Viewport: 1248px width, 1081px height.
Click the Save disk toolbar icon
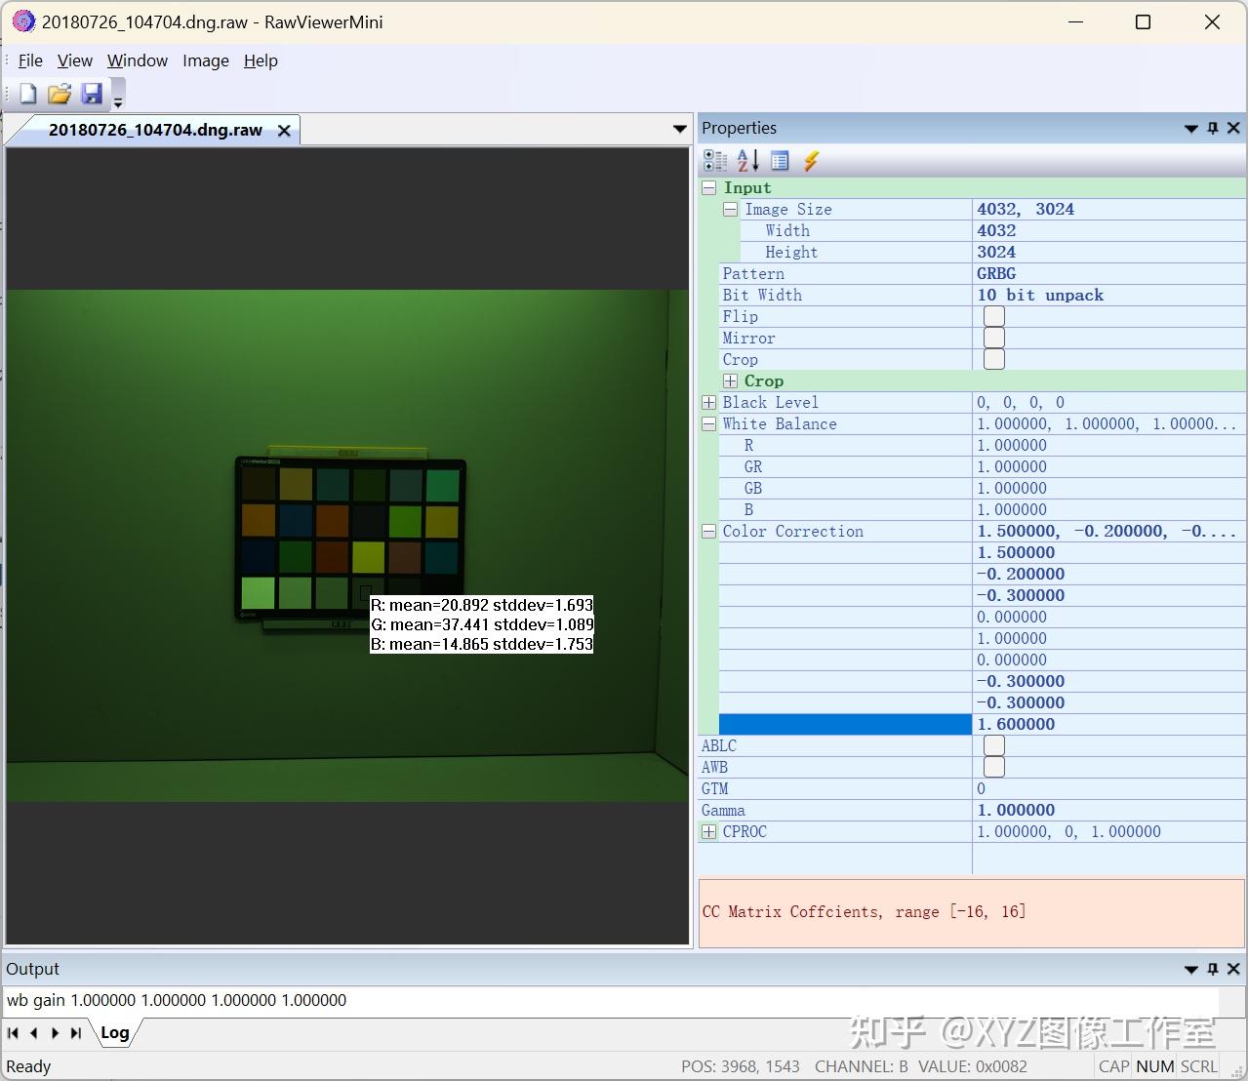[92, 94]
